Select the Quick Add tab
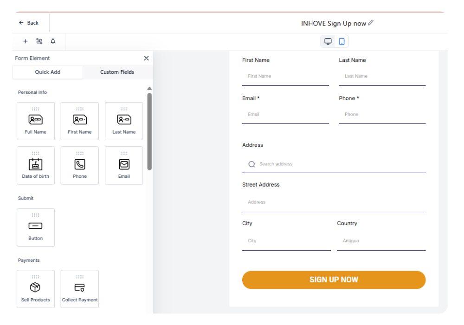Viewport: 464px width, 325px height. 48,72
